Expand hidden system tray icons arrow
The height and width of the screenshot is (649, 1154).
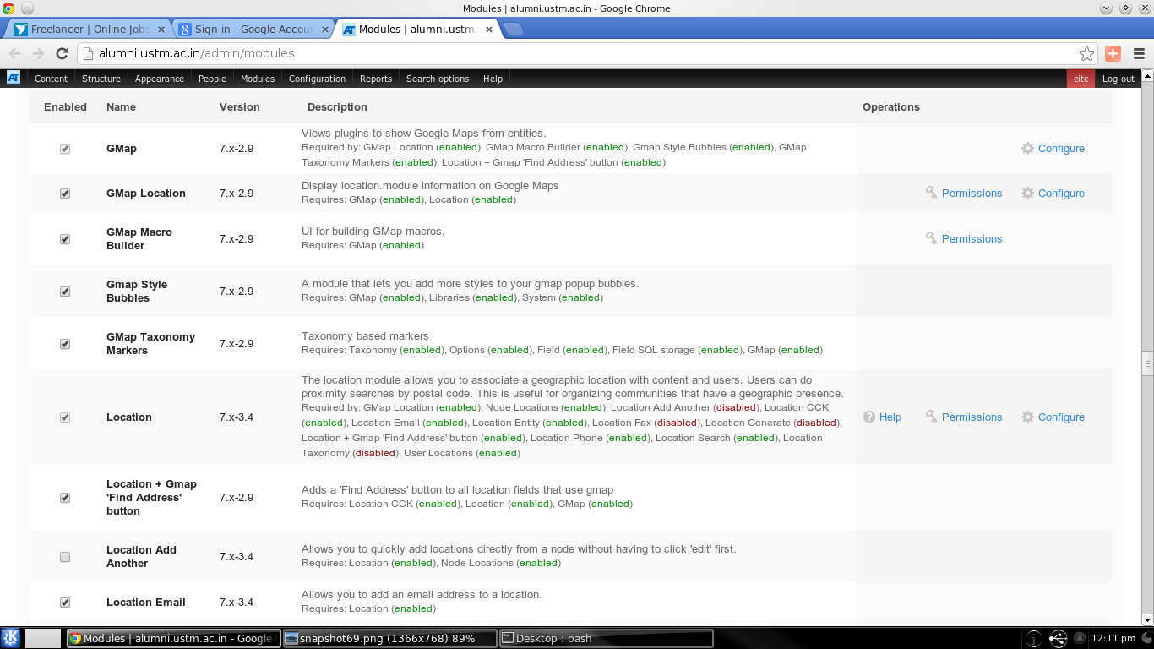pyautogui.click(x=1080, y=638)
